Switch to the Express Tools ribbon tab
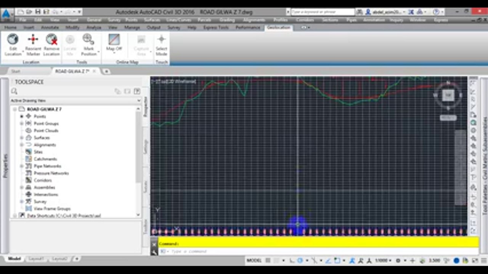 coord(216,27)
